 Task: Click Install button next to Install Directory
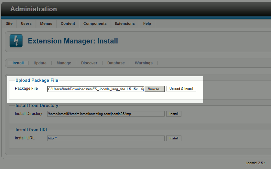tap(174, 114)
